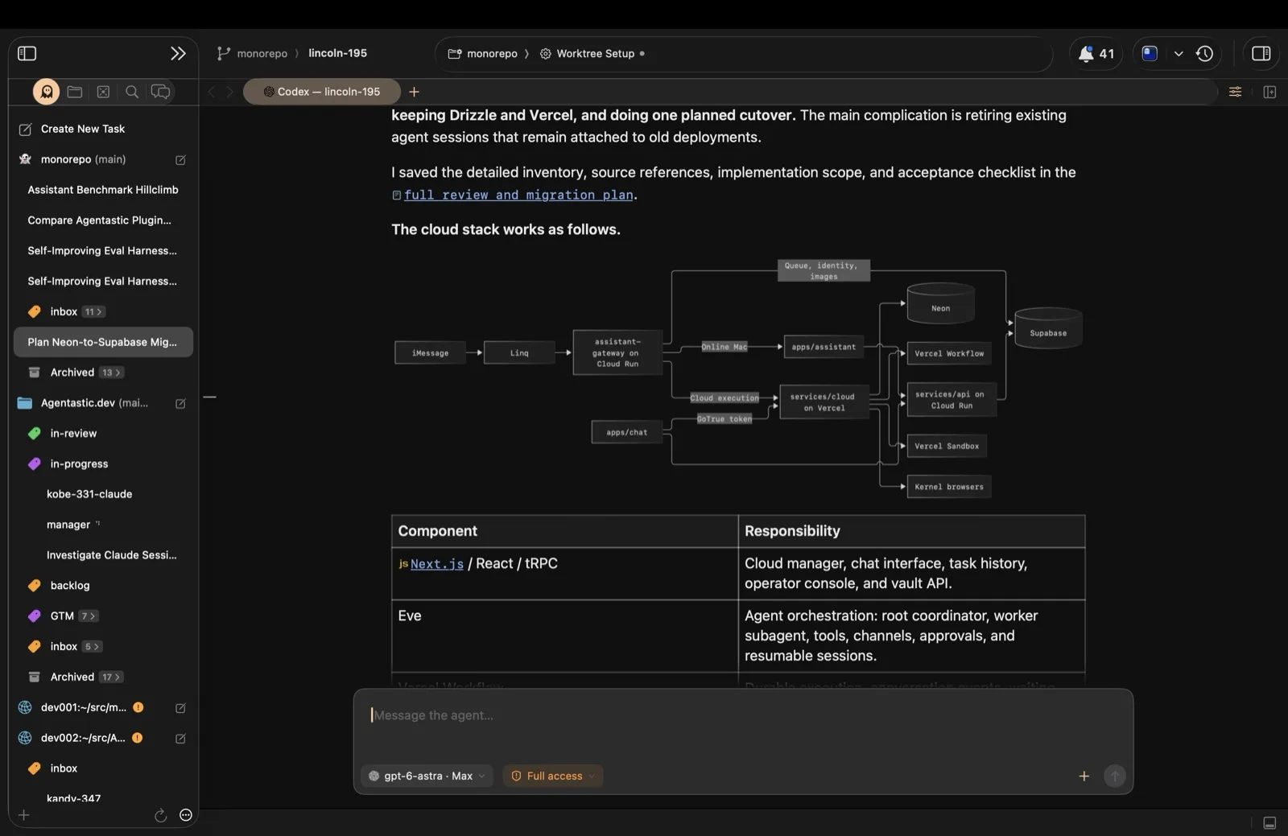Open gpt-6-astra Max model dropdown
Viewport: 1288px width, 836px height.
click(427, 776)
